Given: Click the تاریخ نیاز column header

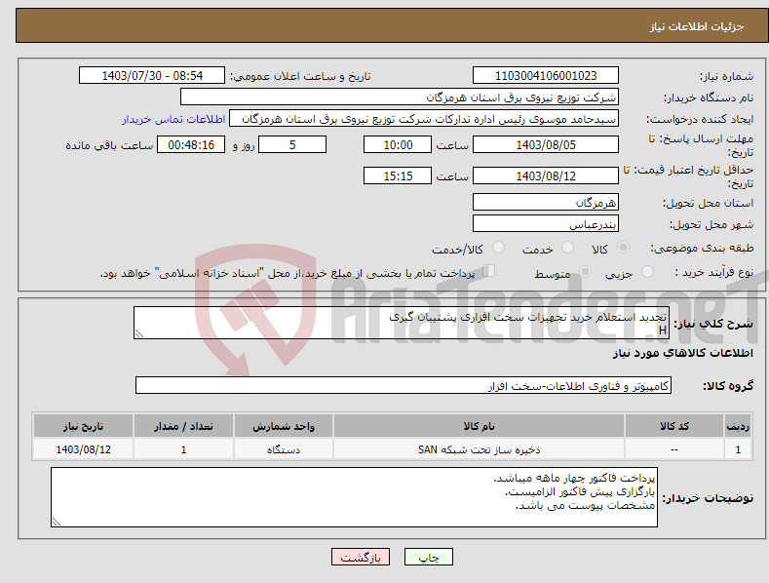Looking at the screenshot, I should pos(84,426).
